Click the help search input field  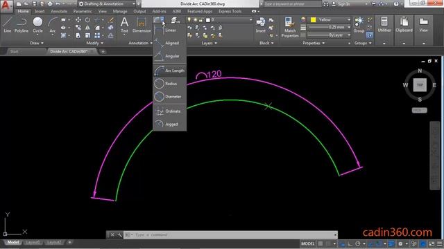(x=293, y=4)
